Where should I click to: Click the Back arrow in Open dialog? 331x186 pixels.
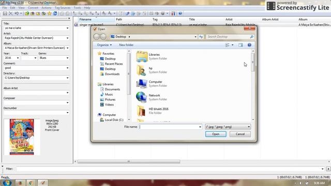[97, 37]
